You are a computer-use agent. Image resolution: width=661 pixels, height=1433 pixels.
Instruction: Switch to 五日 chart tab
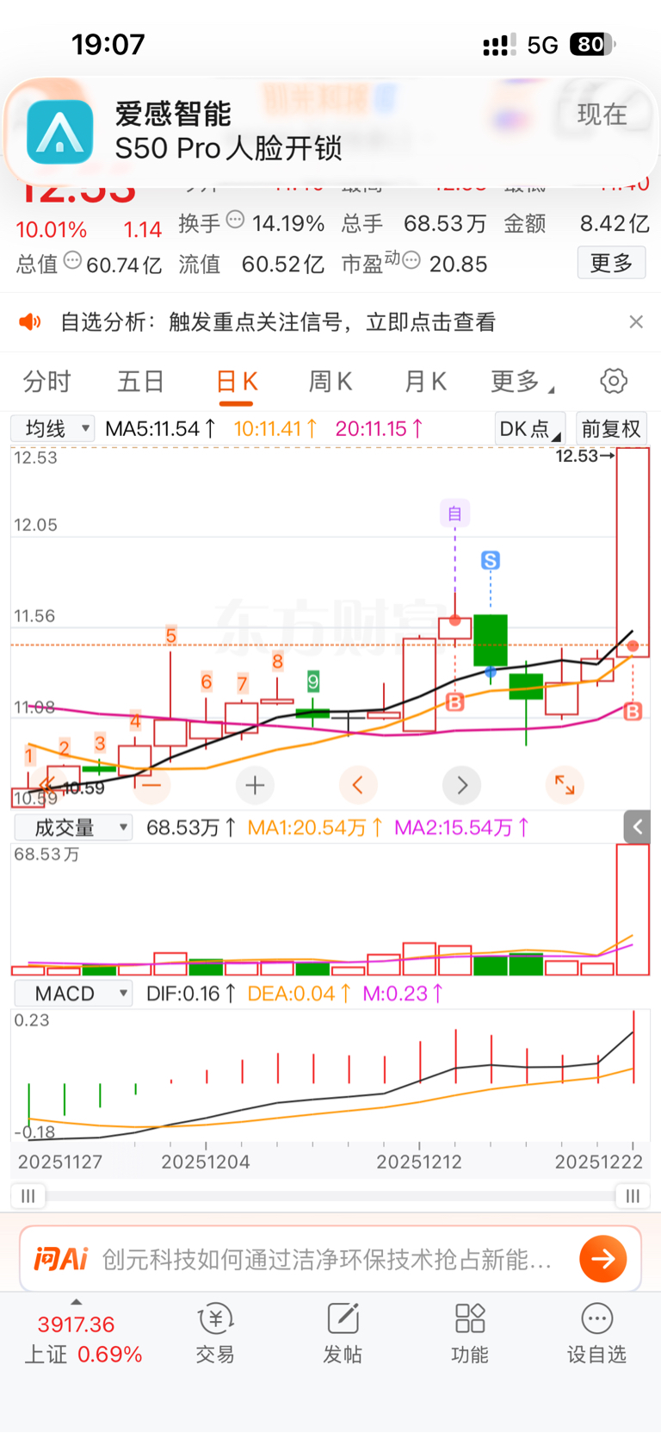(x=140, y=381)
